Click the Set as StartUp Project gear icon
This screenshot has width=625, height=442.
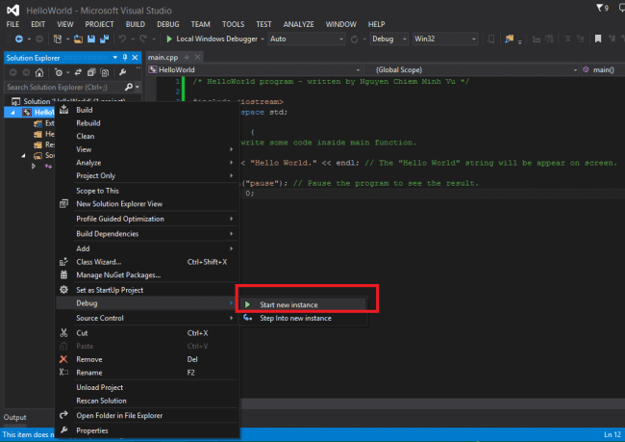coord(63,290)
